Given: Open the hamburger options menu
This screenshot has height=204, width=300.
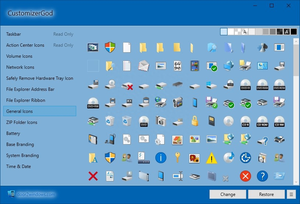Looking at the screenshot, I should tap(291, 194).
